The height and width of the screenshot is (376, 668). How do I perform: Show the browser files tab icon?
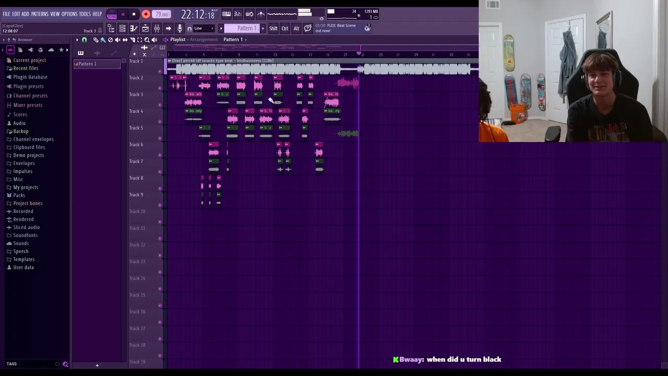[20, 50]
